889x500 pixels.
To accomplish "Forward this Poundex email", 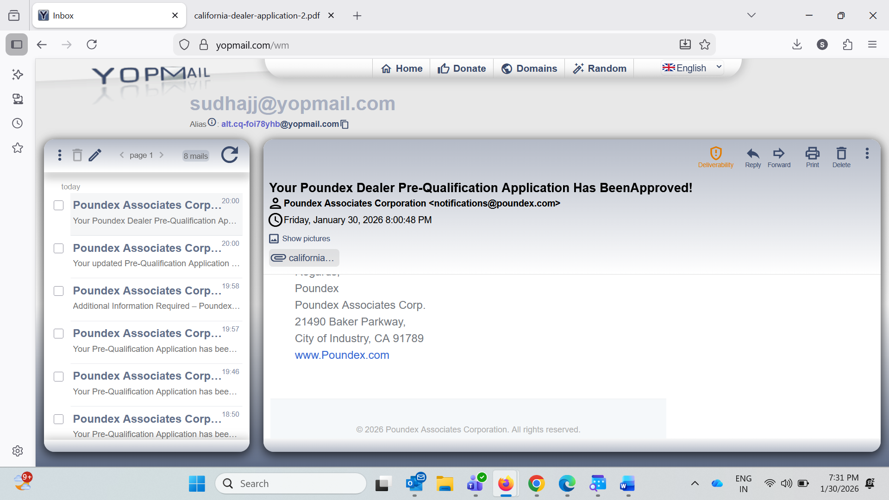I will point(779,157).
